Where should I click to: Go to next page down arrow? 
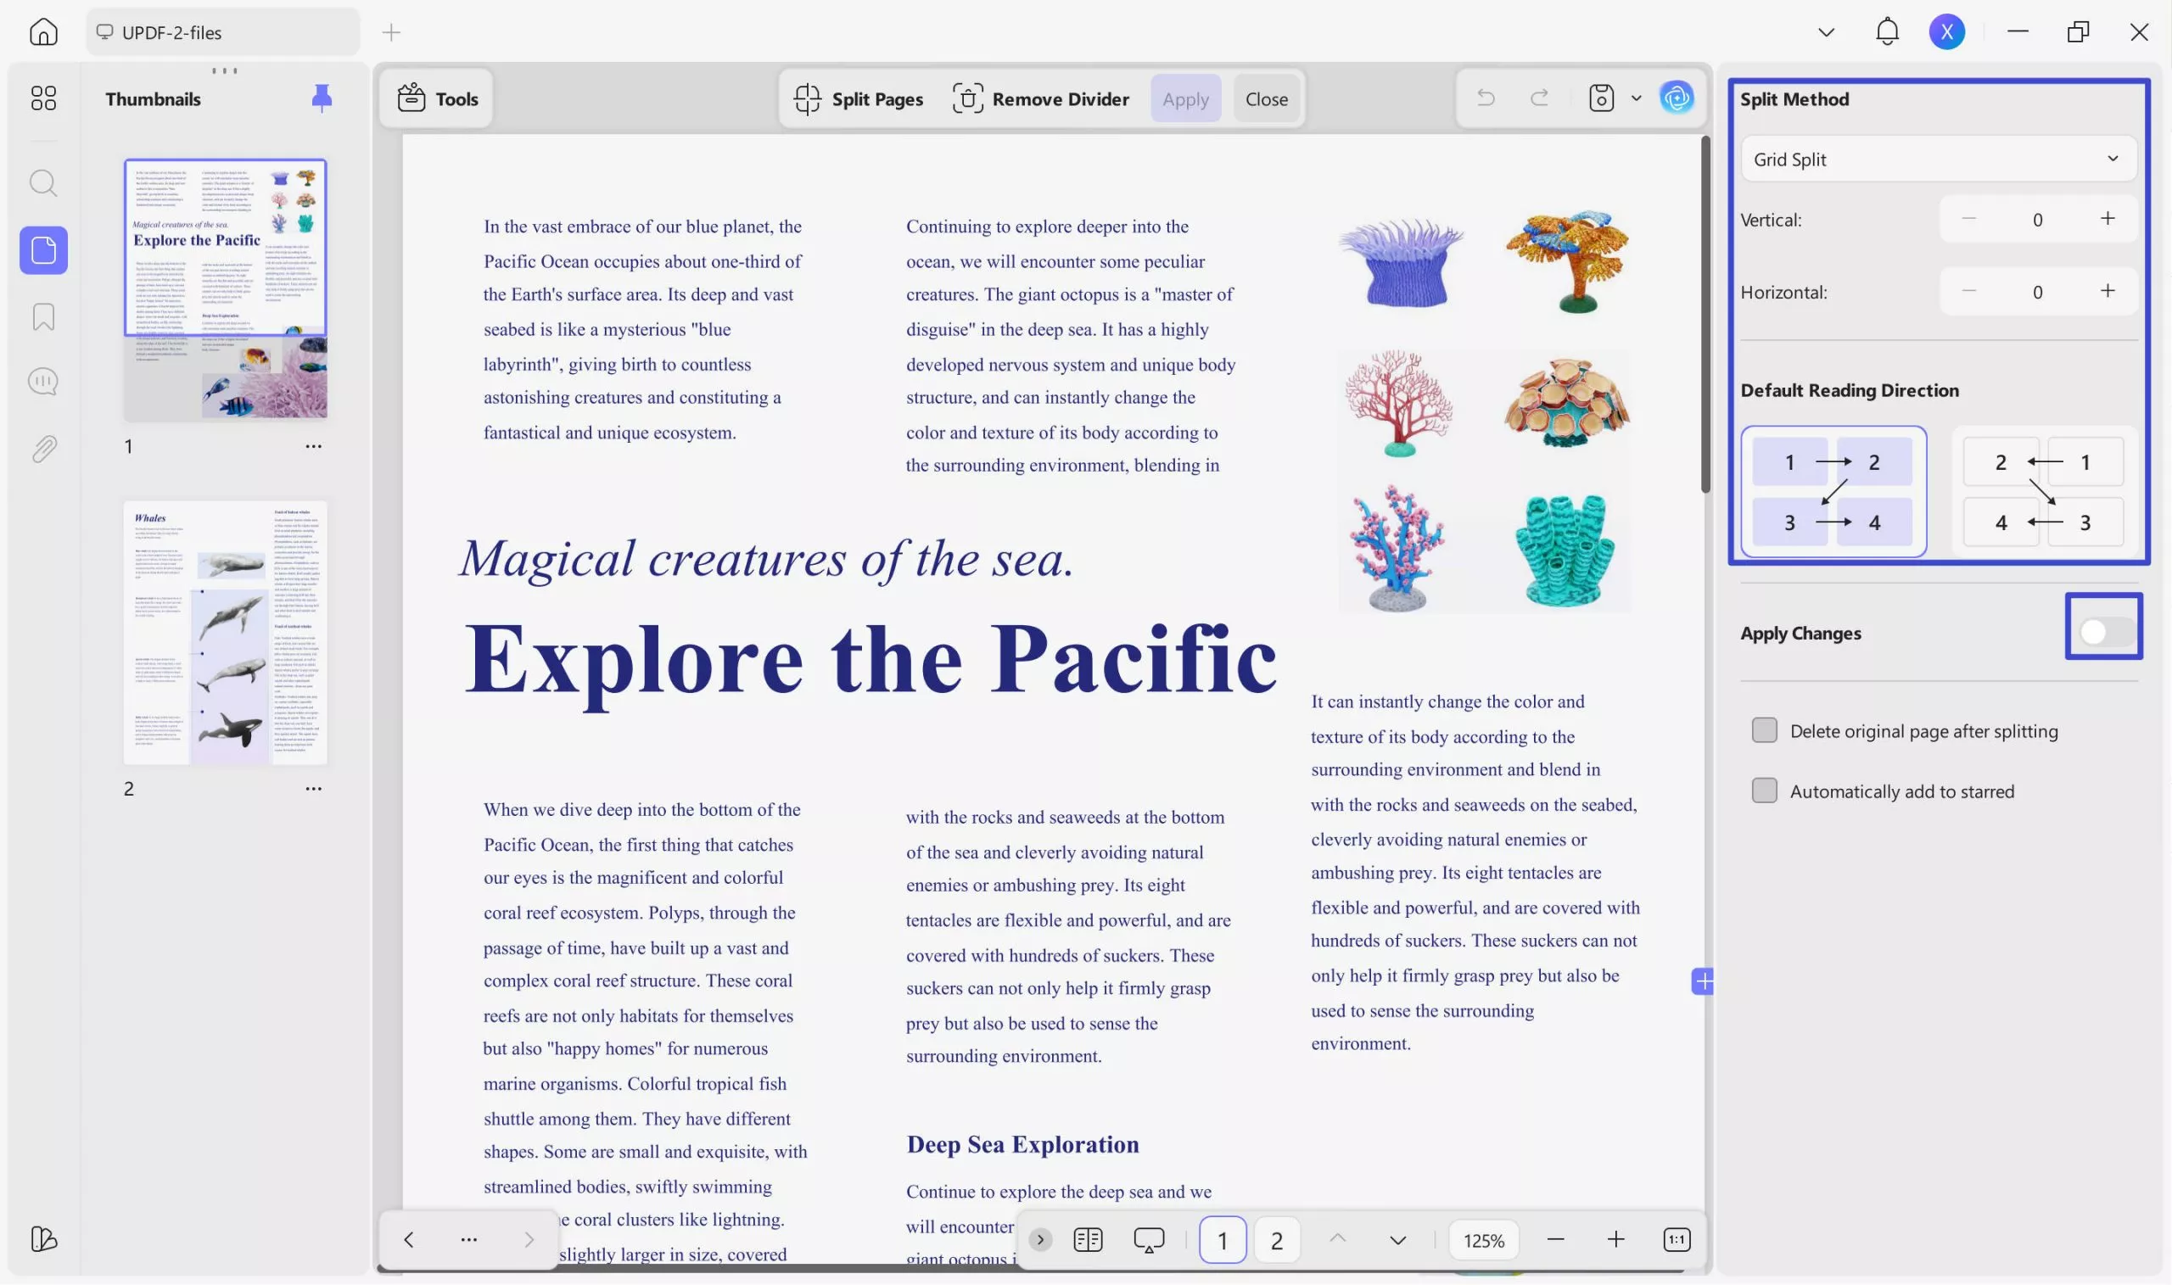point(1397,1240)
